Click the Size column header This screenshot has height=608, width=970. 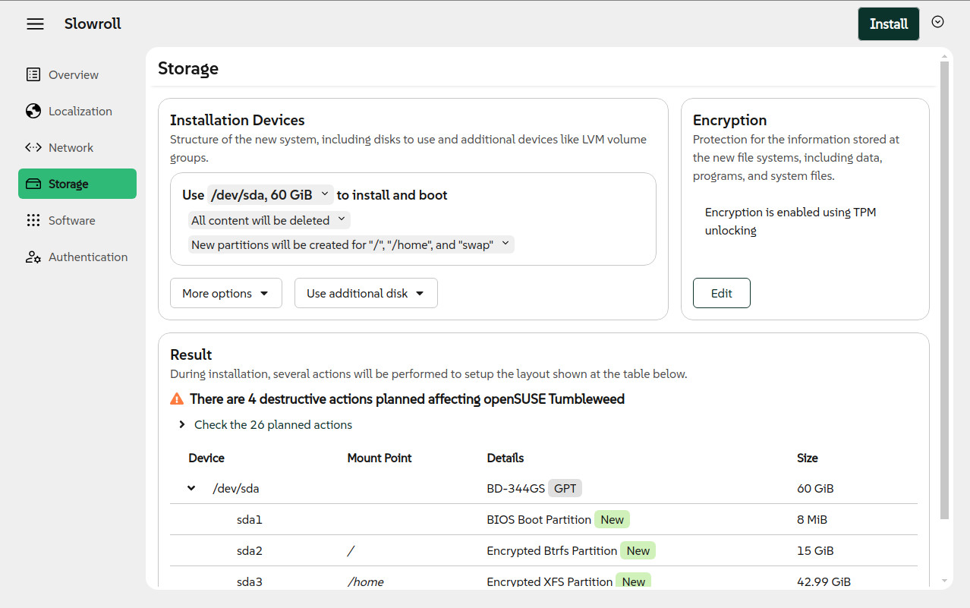[808, 458]
